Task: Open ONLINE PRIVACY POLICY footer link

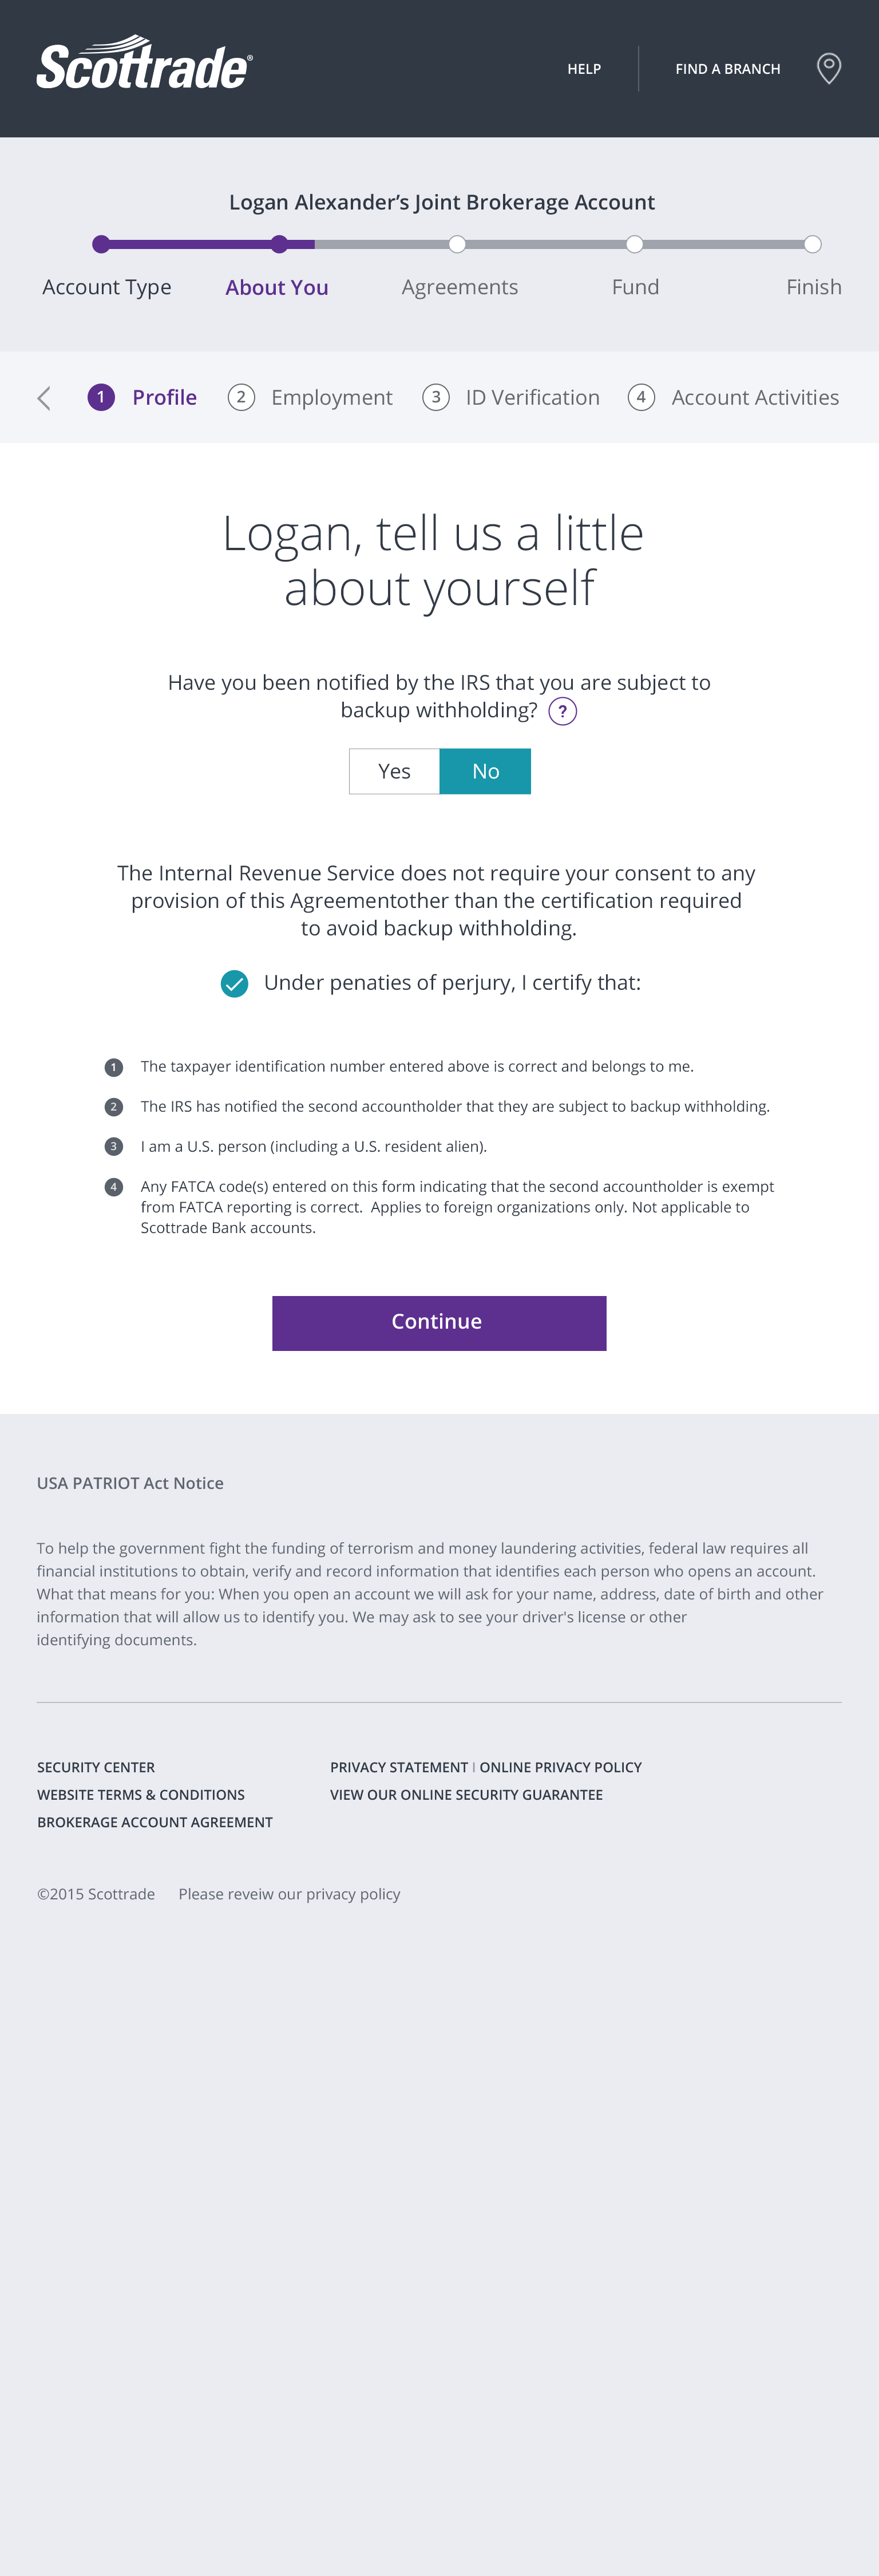Action: pos(561,1767)
